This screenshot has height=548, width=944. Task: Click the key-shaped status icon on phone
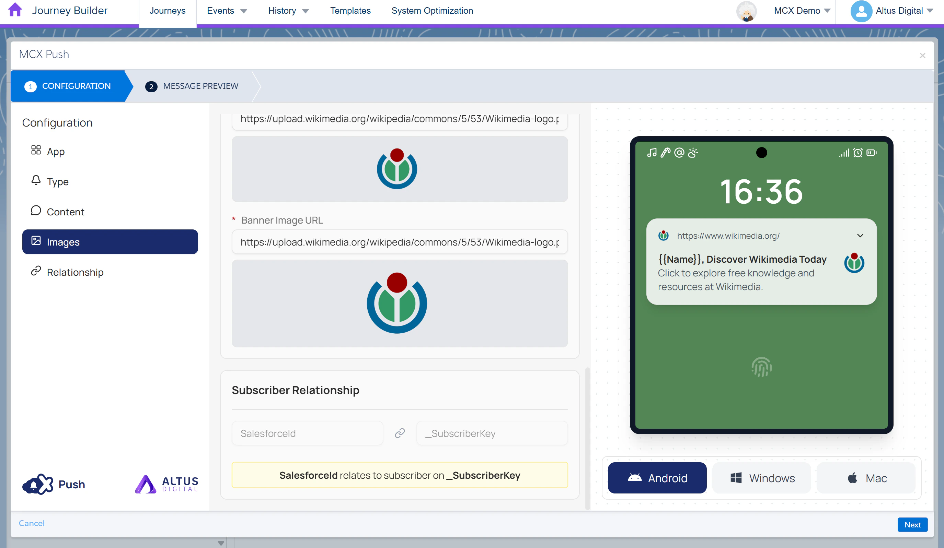point(665,153)
